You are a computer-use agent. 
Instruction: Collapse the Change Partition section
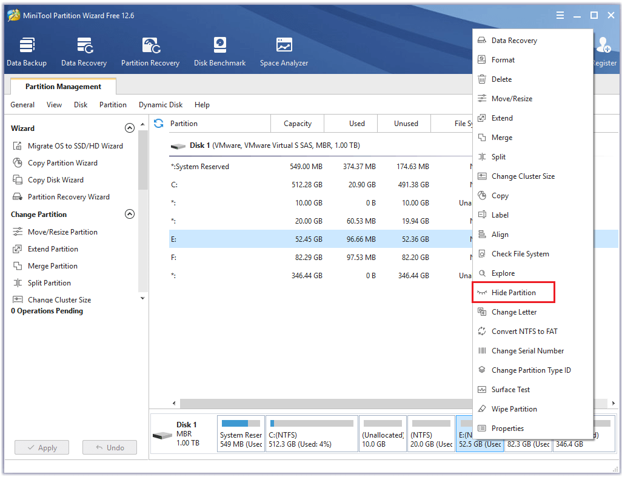tap(130, 214)
